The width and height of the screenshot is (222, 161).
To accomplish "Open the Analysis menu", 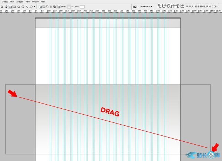I will [x=20, y=1].
